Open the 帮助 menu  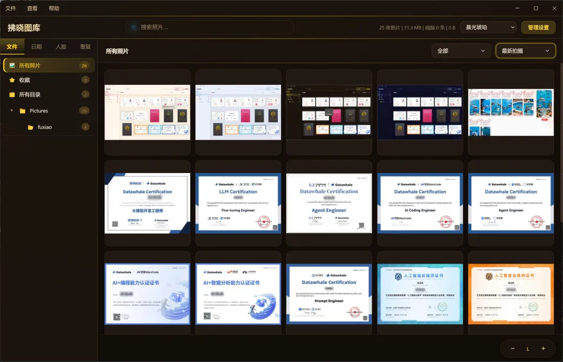point(54,8)
